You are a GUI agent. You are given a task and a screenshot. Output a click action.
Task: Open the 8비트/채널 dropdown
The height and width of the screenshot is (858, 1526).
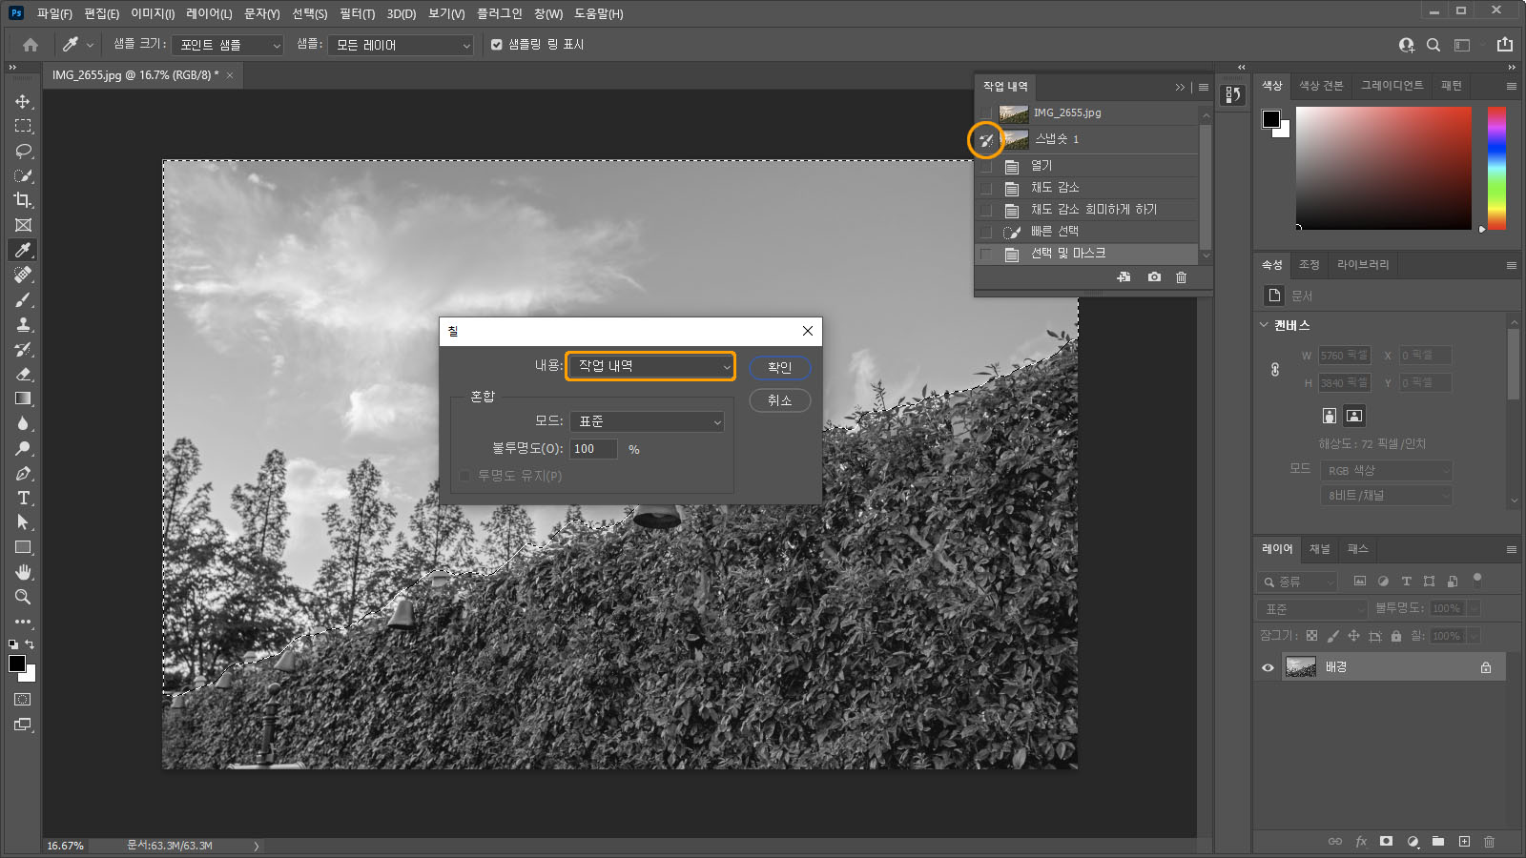(x=1386, y=496)
